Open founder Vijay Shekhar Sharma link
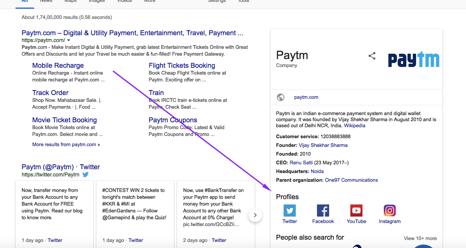 point(323,145)
